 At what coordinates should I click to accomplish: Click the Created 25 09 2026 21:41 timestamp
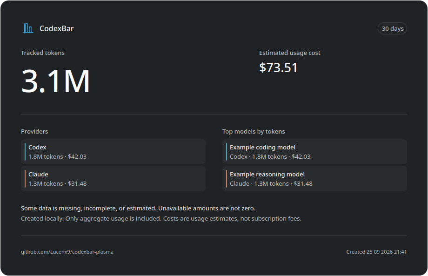(x=376, y=252)
